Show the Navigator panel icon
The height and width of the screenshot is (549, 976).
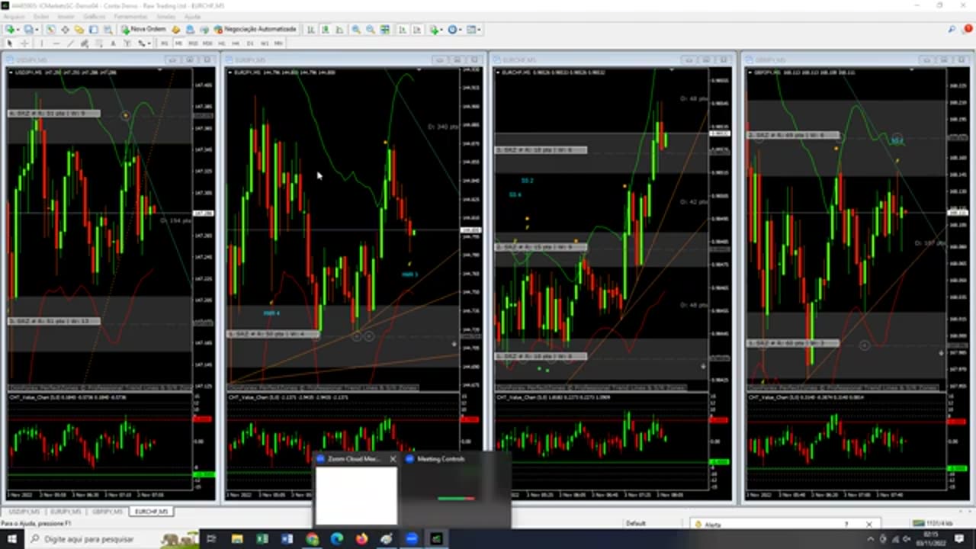click(79, 30)
